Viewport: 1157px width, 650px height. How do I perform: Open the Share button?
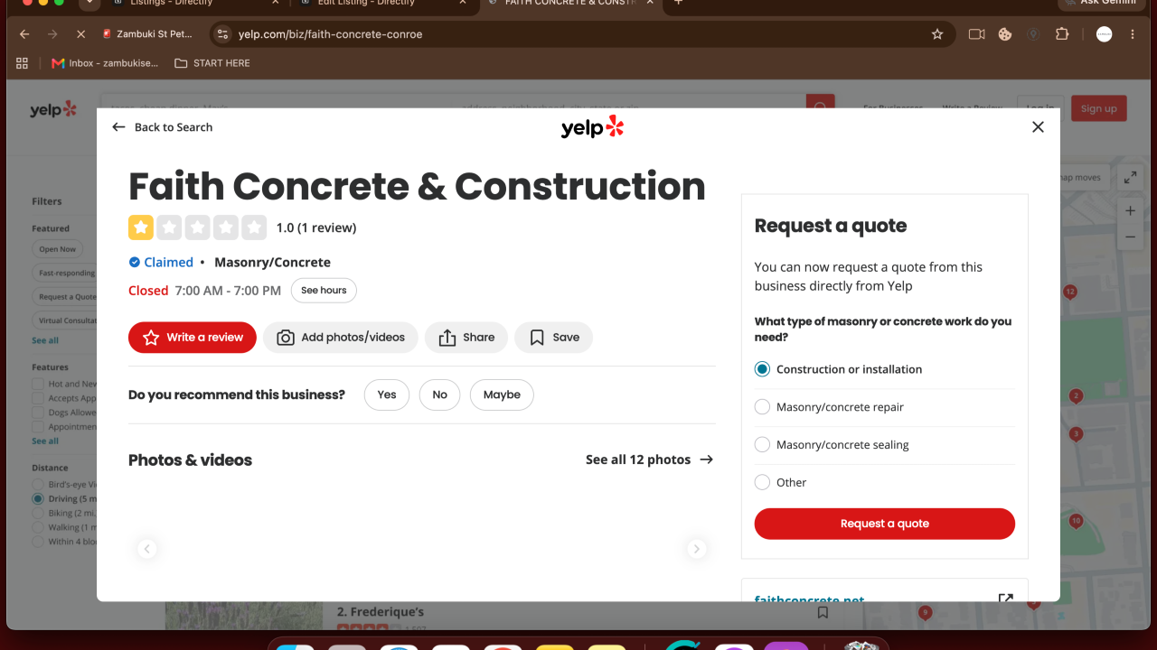[x=466, y=338]
